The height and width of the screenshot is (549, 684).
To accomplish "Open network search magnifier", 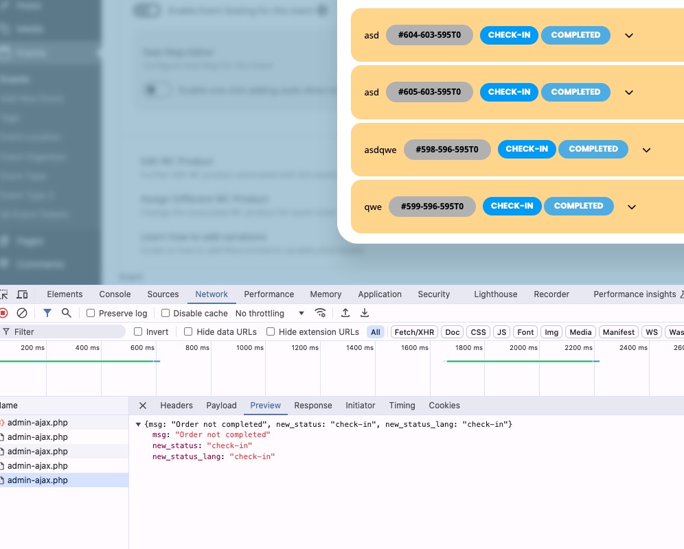I will tap(67, 313).
